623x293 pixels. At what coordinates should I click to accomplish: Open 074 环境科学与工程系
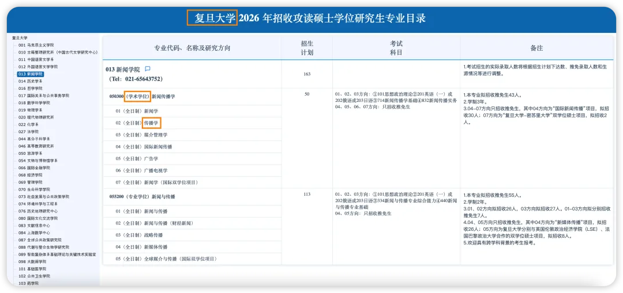37,204
